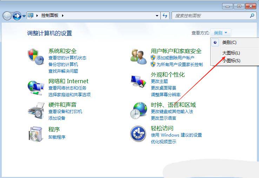Open the 系统和安全 shield icon
This screenshot has height=178, width=259.
(36, 57)
